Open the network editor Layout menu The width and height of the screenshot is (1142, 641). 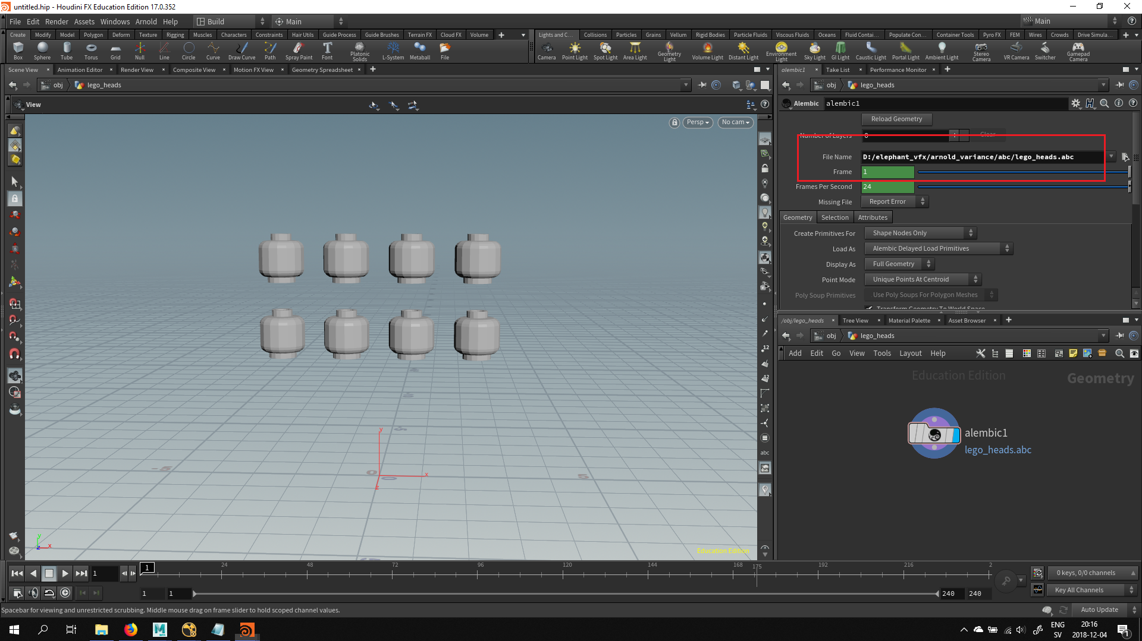click(910, 353)
